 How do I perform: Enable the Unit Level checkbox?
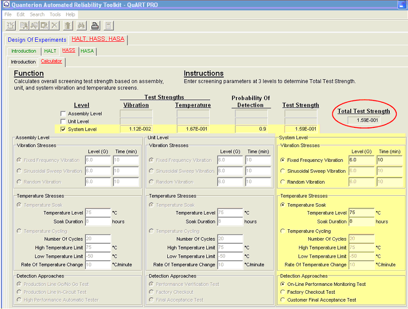point(63,122)
